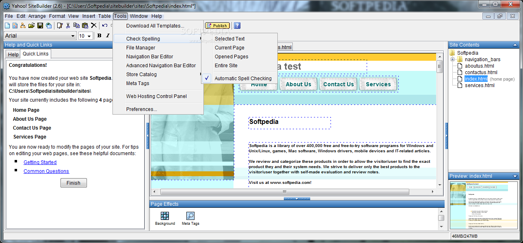Select index.html in Site Contents tree

pyautogui.click(x=476, y=79)
